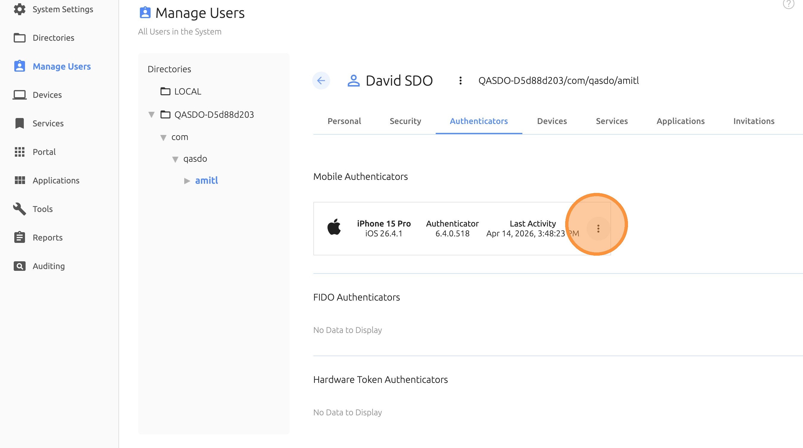
Task: Open David SDO user options menu
Action: (x=460, y=81)
